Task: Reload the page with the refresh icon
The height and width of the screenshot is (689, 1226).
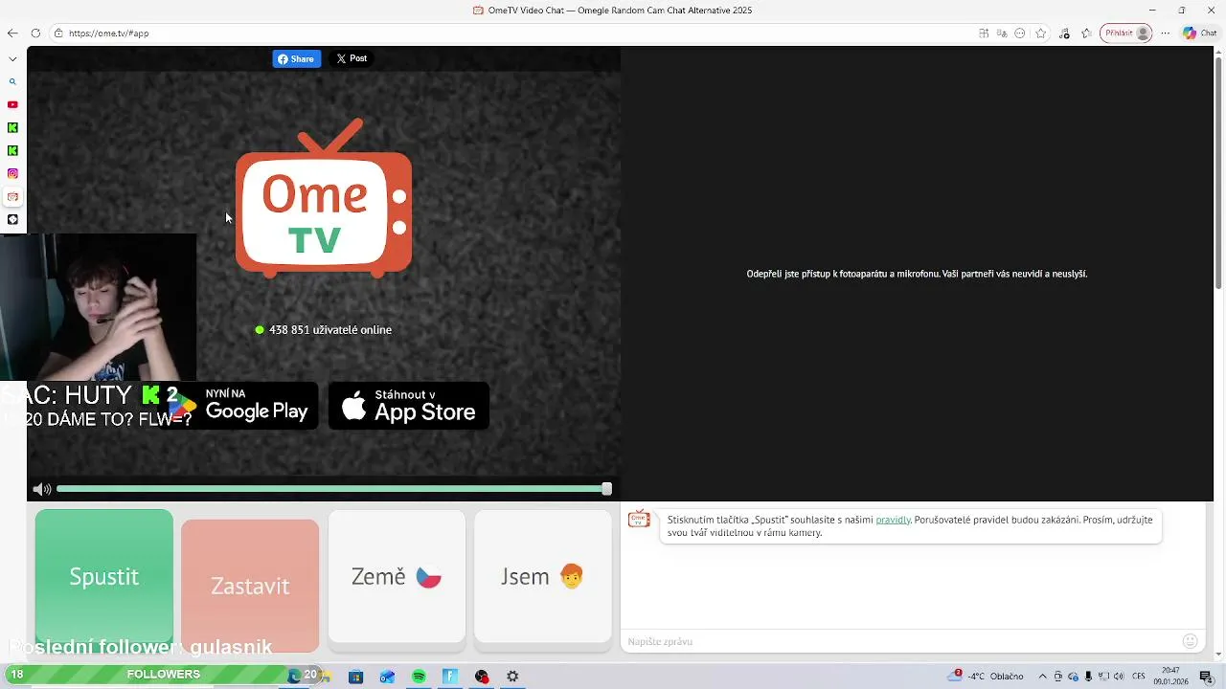Action: 35,33
